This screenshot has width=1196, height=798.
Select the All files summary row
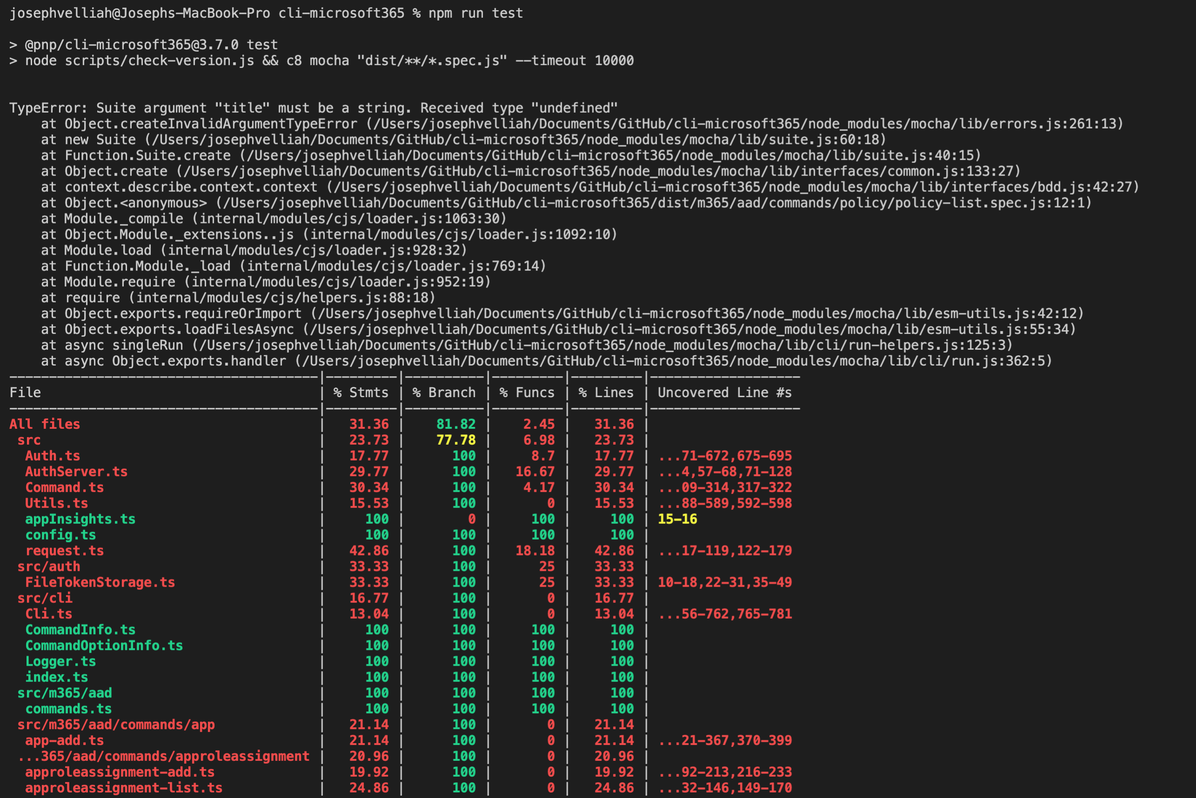coord(44,423)
